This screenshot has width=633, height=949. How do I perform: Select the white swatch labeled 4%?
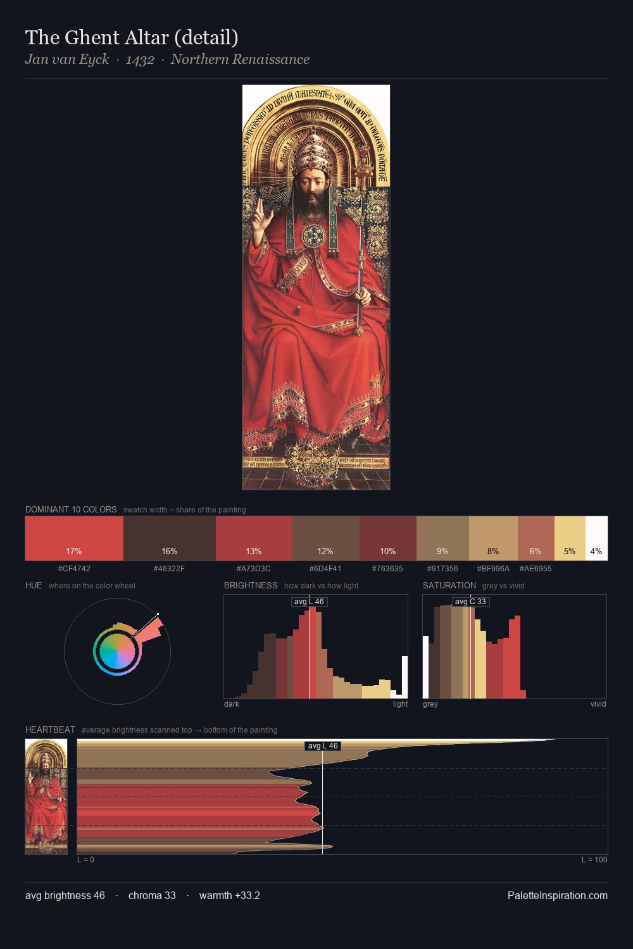[x=596, y=538]
